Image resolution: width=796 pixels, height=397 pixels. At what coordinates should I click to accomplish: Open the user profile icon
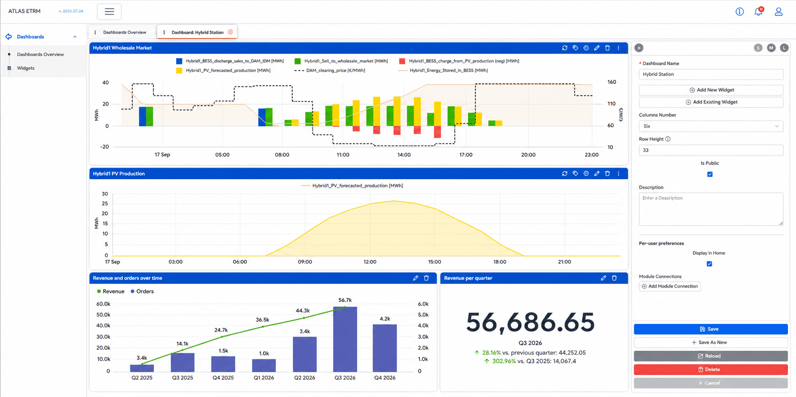coord(779,12)
